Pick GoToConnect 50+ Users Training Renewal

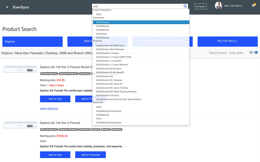pyautogui.click(x=116, y=92)
